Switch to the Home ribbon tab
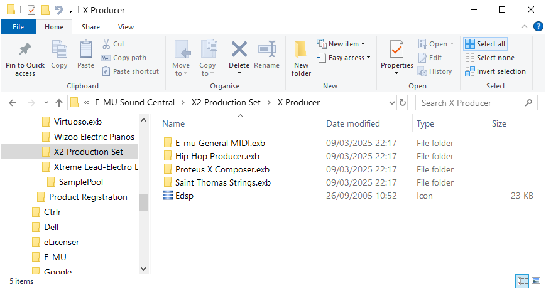 pyautogui.click(x=54, y=27)
